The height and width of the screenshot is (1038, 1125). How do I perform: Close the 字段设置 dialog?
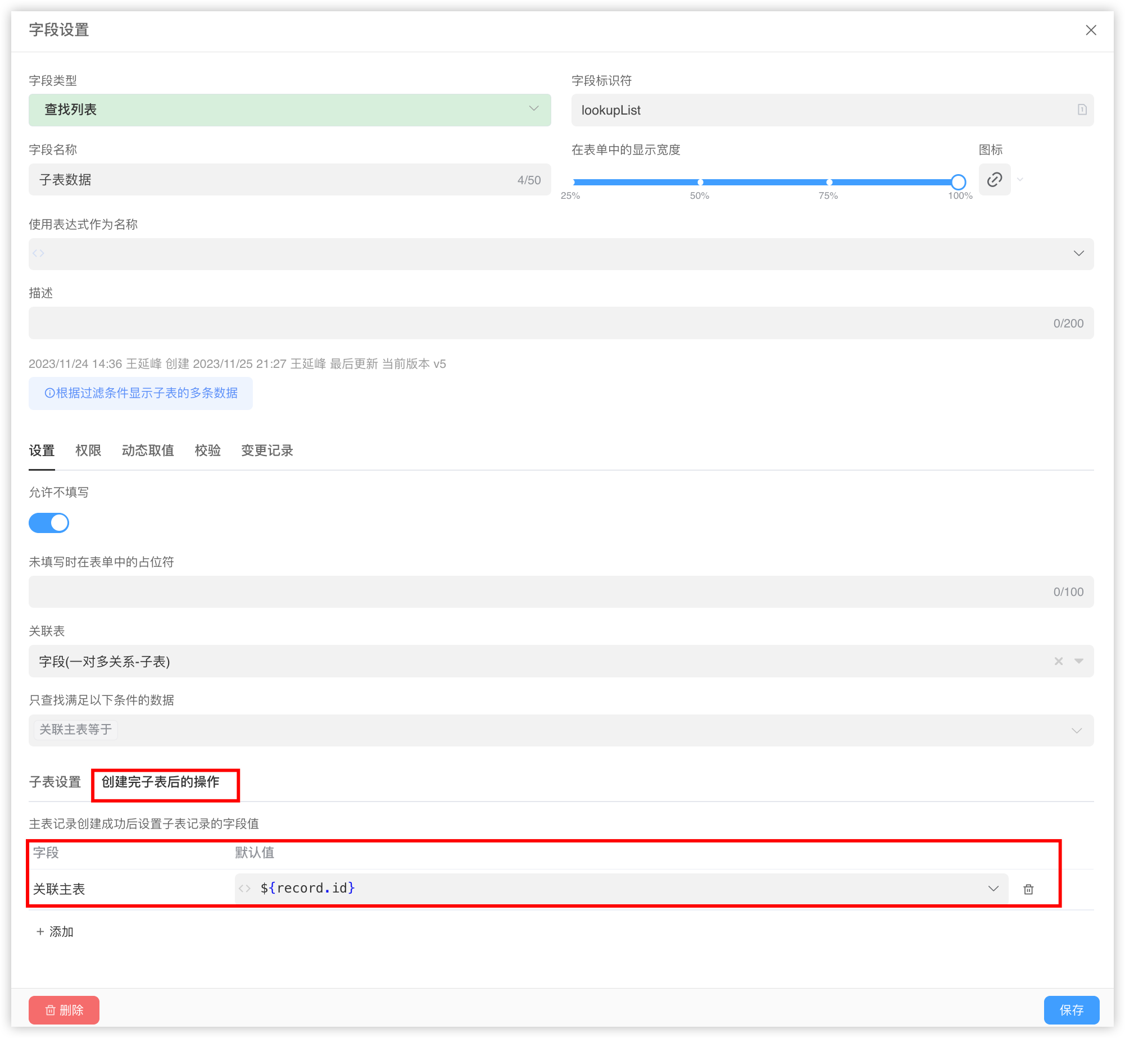click(1091, 30)
